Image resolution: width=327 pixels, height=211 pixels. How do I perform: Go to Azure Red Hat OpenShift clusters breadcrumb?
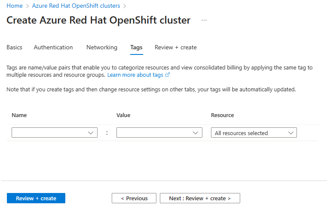click(x=76, y=6)
